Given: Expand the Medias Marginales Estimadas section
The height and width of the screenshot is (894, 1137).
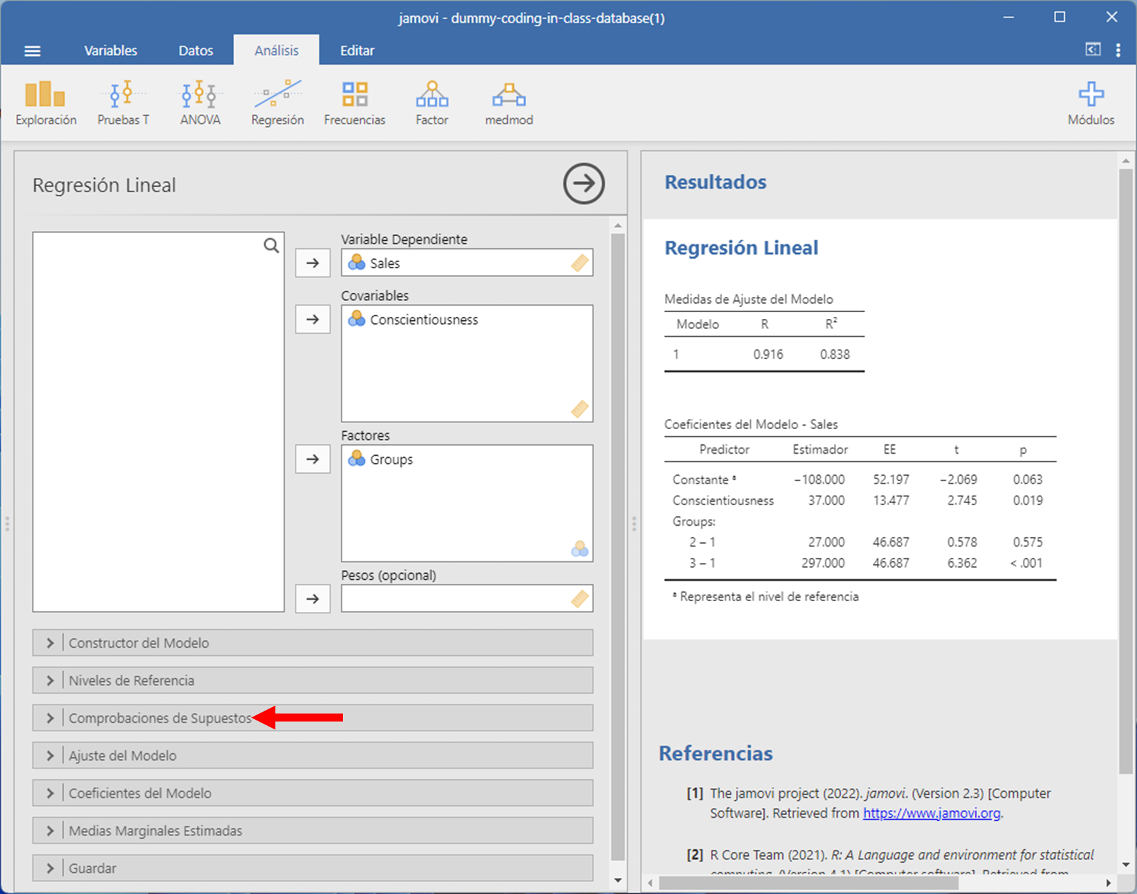Looking at the screenshot, I should click(x=312, y=831).
